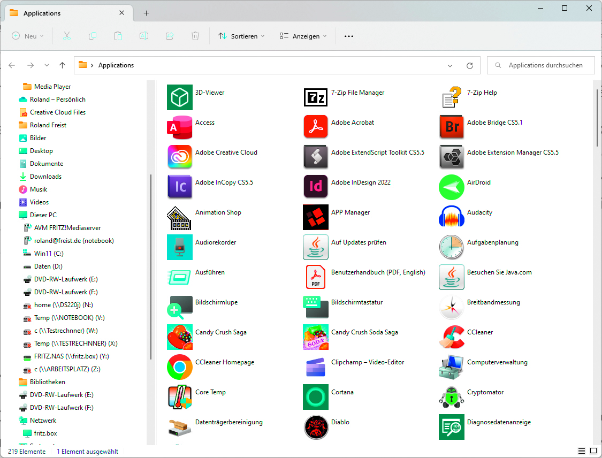
Task: Open the Anzeigen view options dropdown
Action: (x=303, y=36)
